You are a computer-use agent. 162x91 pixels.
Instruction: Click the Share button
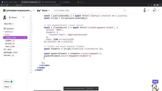click(x=13, y=17)
